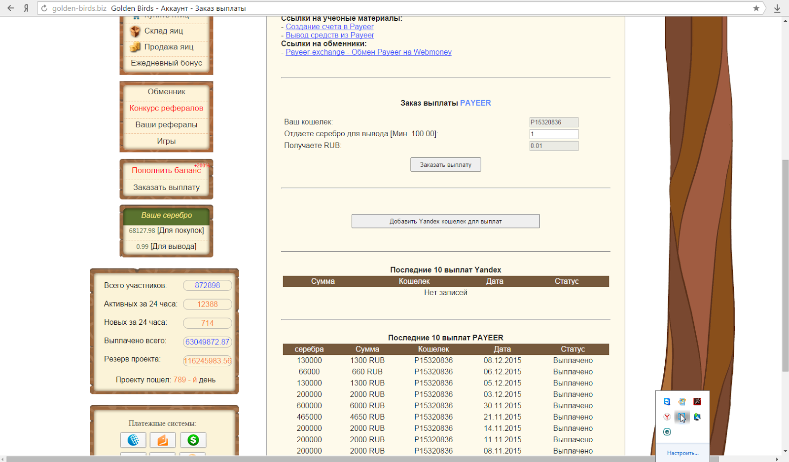Open Yandex Browser tray icon
This screenshot has height=462, width=789.
667,417
